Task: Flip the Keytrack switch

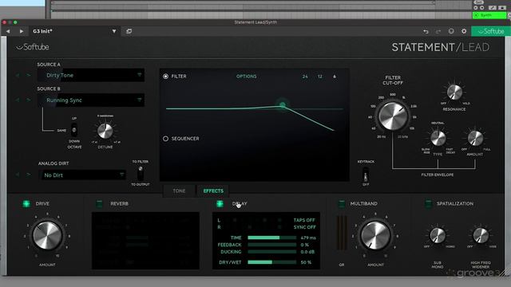Action: click(x=366, y=175)
